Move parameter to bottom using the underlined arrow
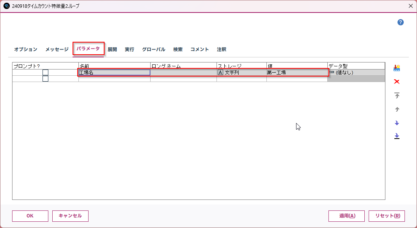Screen dimensions: 417x228 pos(397,136)
